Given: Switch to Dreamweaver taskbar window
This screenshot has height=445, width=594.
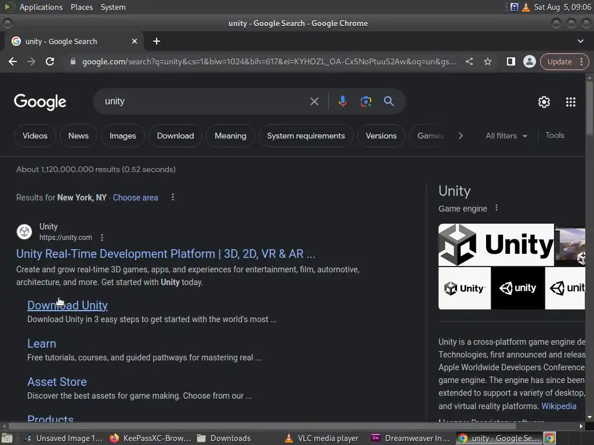Looking at the screenshot, I should tap(411, 438).
